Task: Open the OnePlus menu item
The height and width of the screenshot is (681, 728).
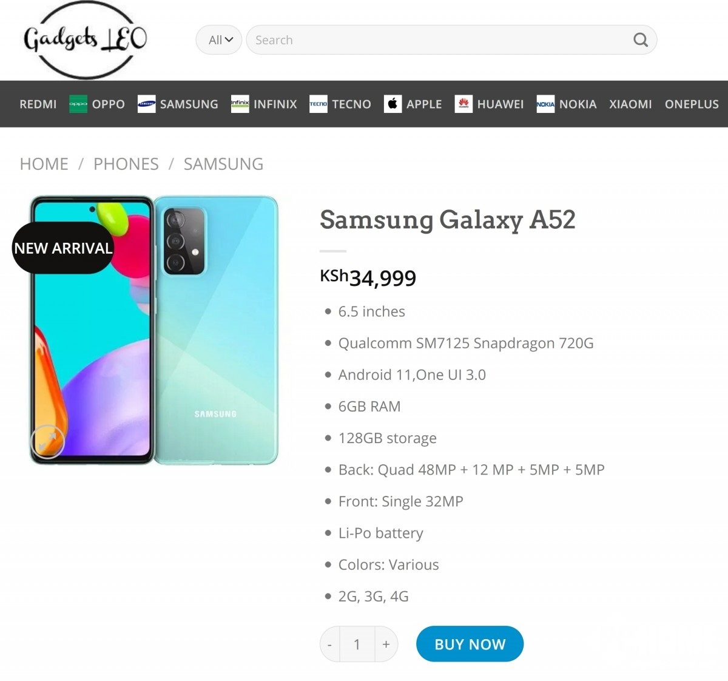Action: coord(692,104)
